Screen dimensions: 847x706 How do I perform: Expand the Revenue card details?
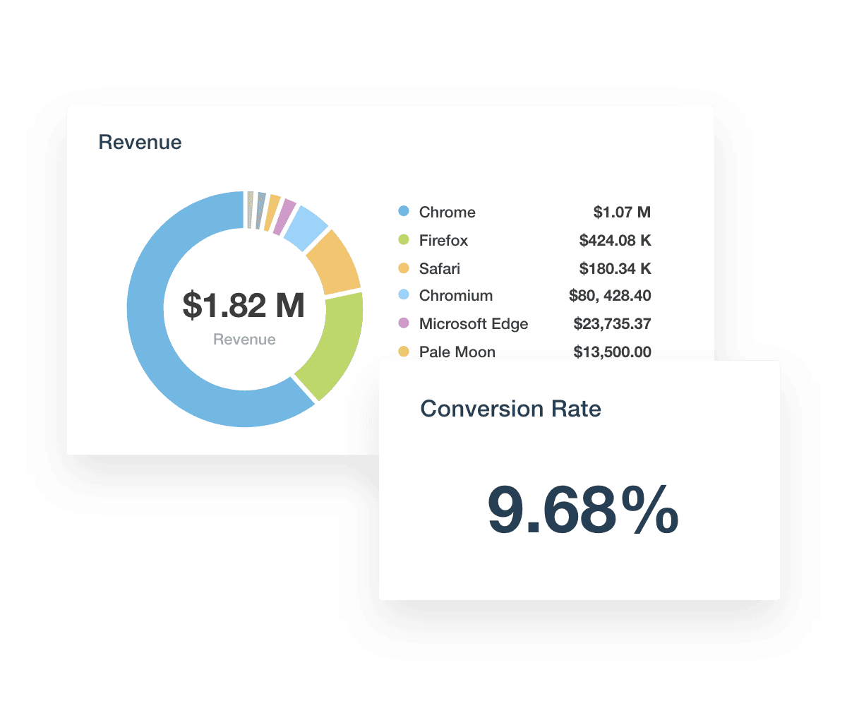(x=140, y=142)
